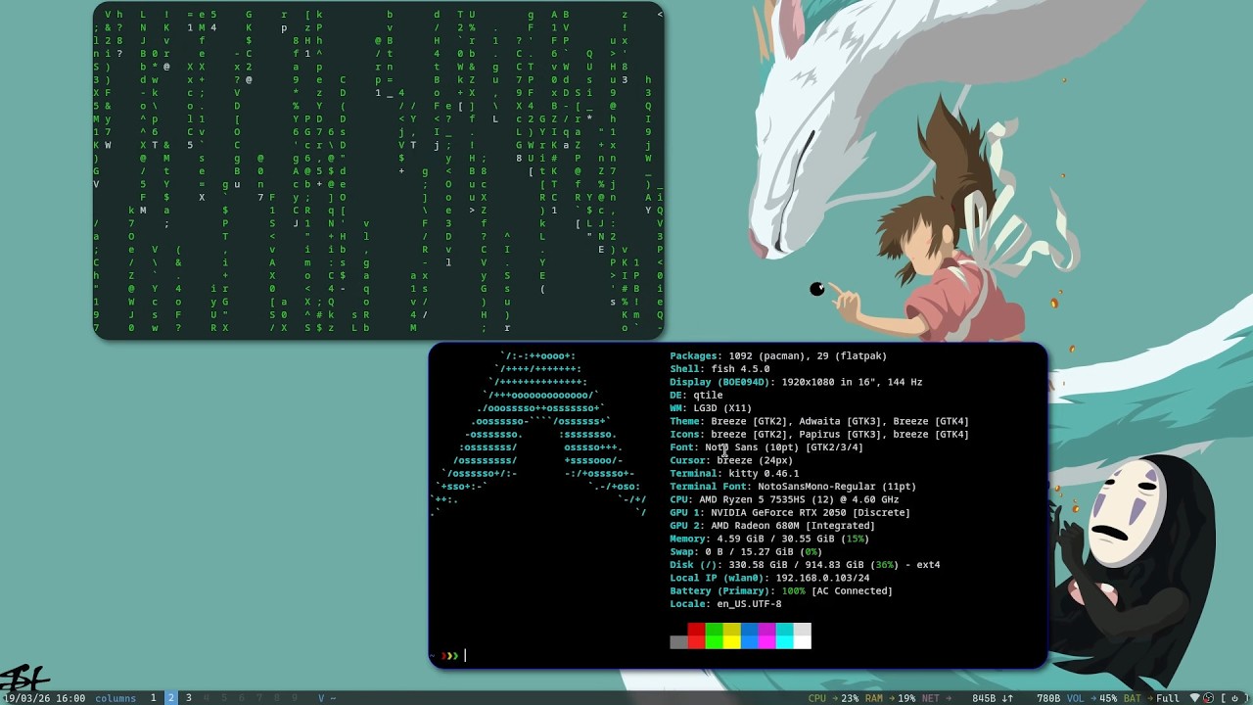The image size is (1253, 705).
Task: Open the Wi-Fi network tray icon
Action: [x=1194, y=698]
